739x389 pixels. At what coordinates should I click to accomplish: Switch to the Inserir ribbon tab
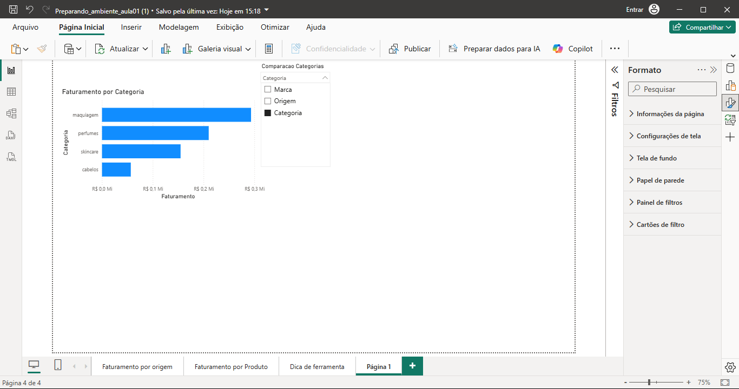(x=131, y=27)
